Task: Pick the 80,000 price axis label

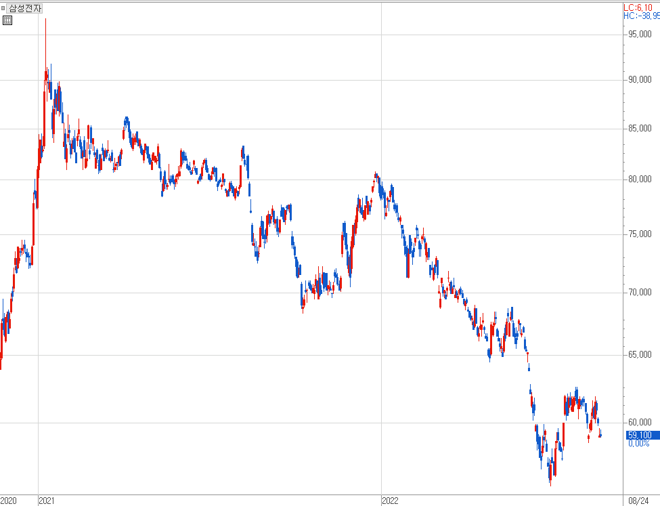Action: pos(640,180)
